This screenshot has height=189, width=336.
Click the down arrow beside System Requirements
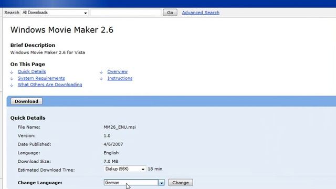click(12, 79)
